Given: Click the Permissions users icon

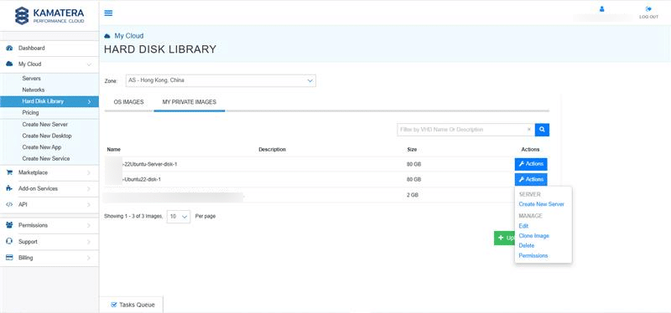Looking at the screenshot, I should [x=9, y=225].
